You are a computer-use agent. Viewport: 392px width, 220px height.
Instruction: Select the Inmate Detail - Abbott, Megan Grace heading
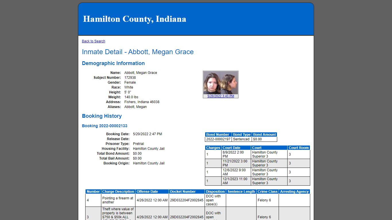tap(138, 52)
